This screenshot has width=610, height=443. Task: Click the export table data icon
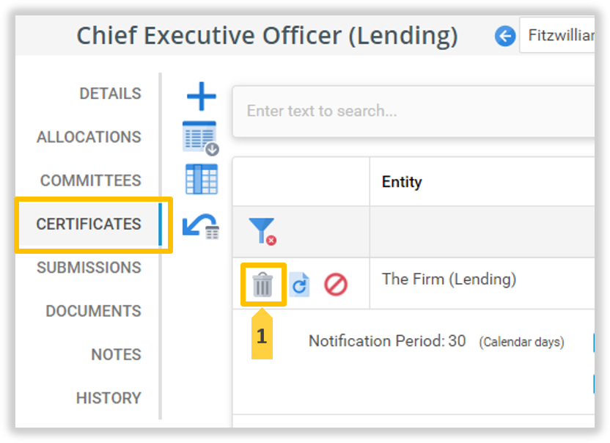click(201, 138)
